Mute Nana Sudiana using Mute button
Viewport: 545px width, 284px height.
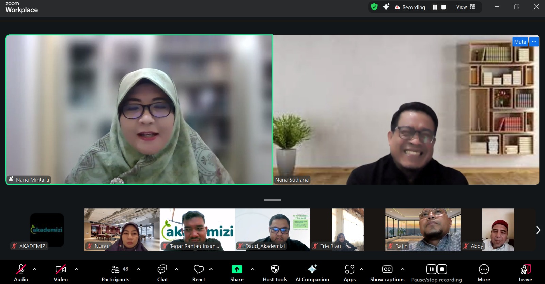coord(520,42)
